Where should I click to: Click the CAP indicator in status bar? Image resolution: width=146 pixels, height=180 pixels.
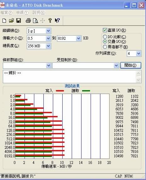(118, 176)
